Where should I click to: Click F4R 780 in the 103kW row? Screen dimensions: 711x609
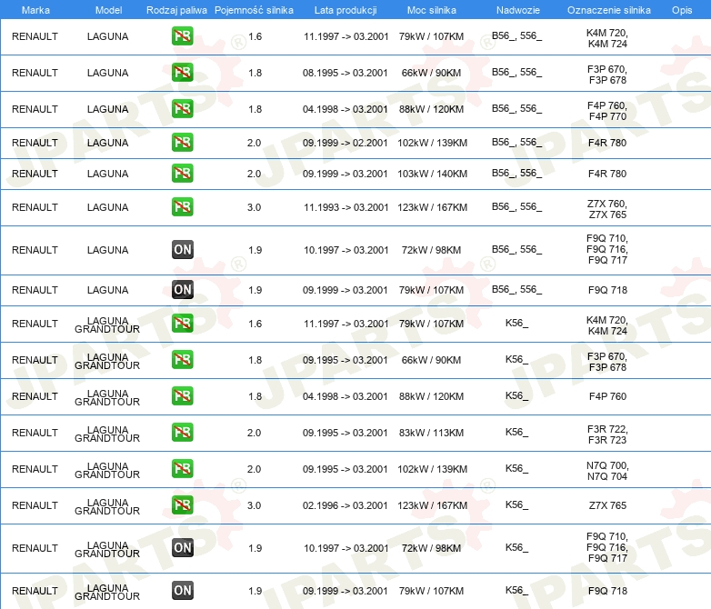pos(607,174)
